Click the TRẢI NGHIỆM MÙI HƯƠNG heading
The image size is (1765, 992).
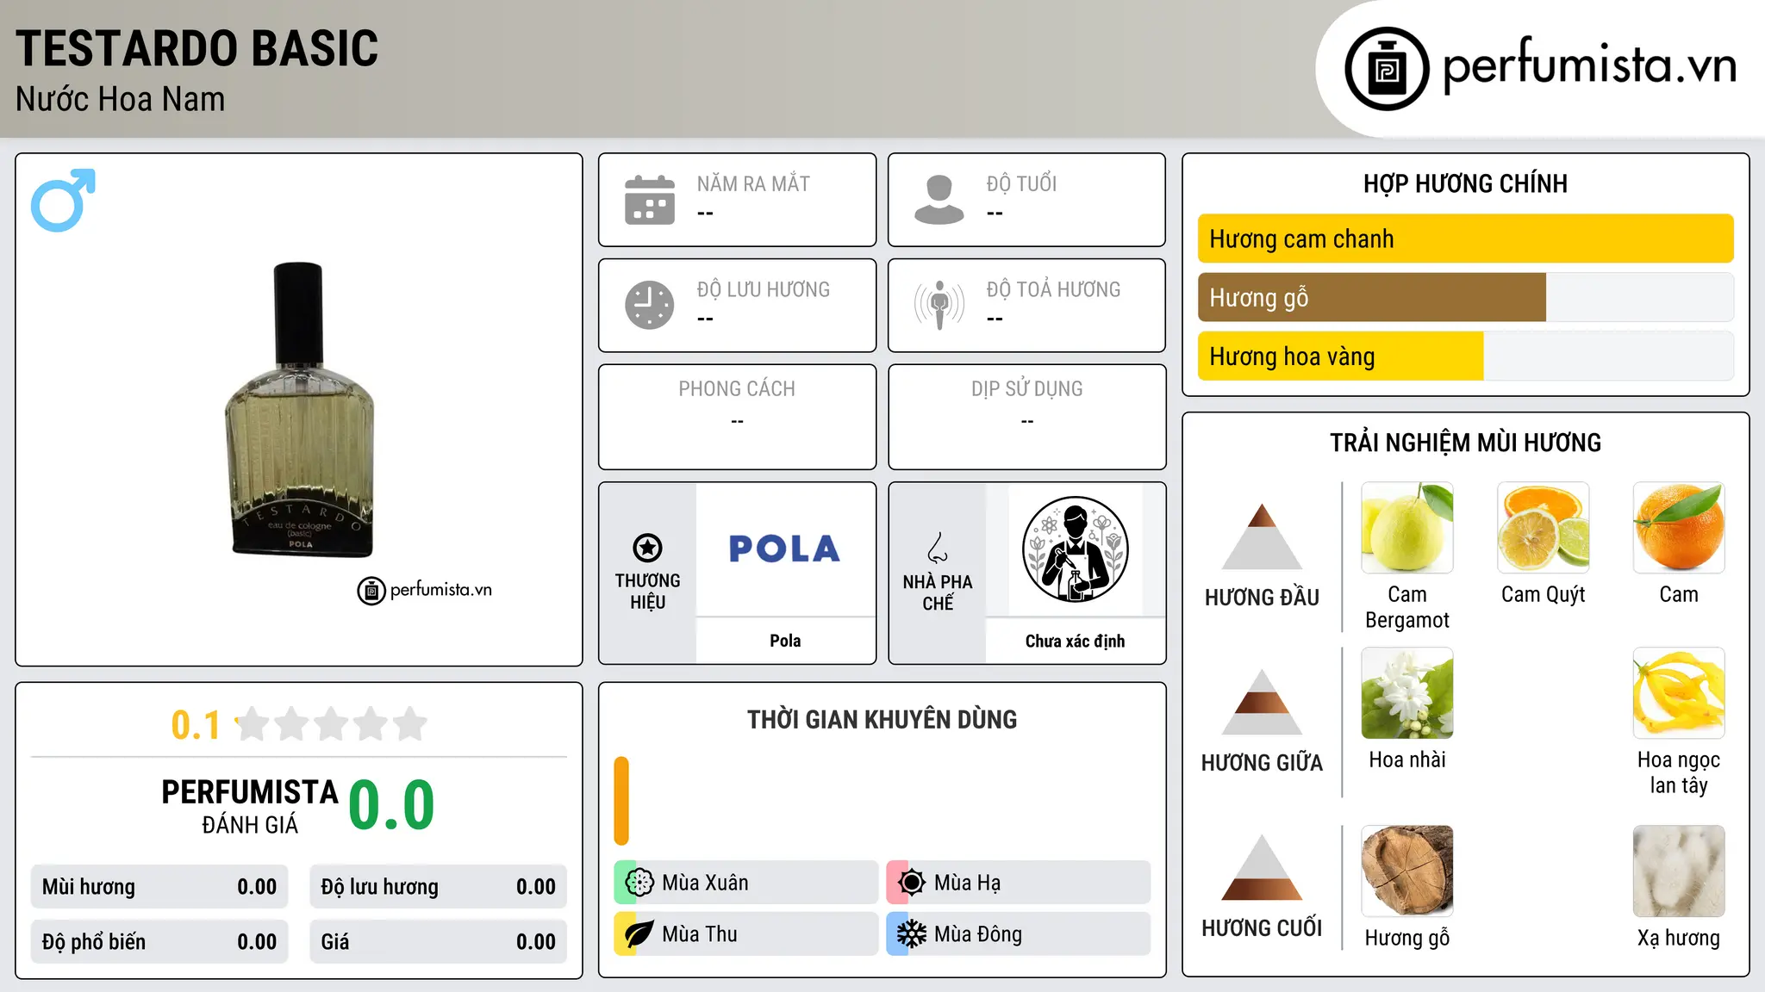click(x=1465, y=443)
